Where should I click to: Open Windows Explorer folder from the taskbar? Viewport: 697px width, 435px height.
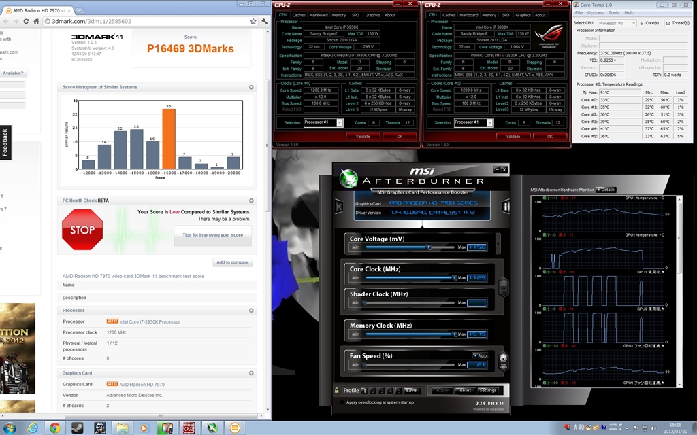(x=123, y=428)
